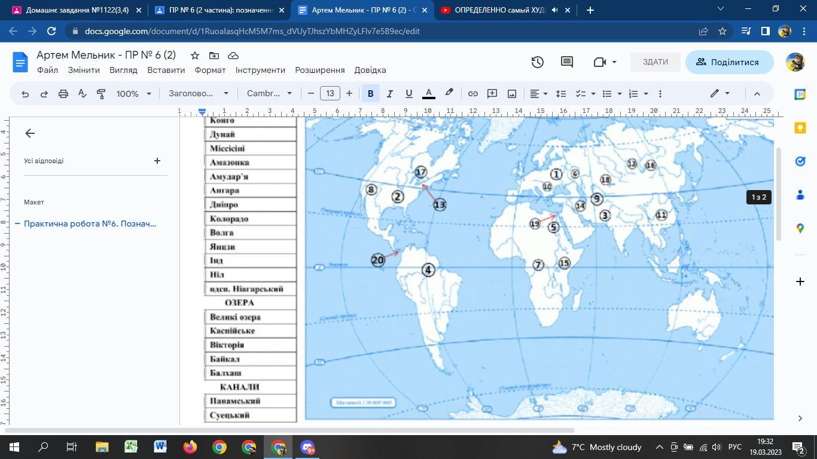The height and width of the screenshot is (459, 817).
Task: Open the Формат menu
Action: click(x=210, y=70)
